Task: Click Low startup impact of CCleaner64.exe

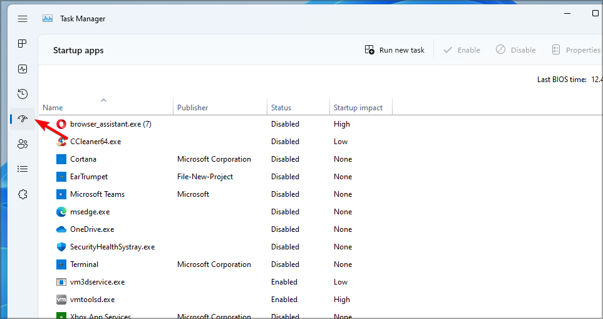Action: pyautogui.click(x=341, y=142)
